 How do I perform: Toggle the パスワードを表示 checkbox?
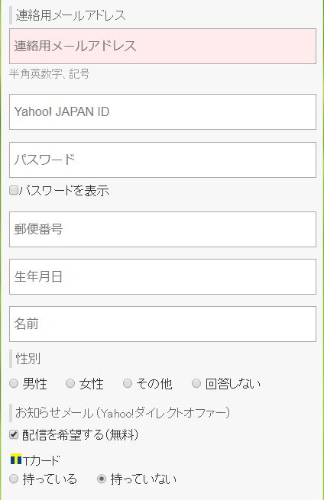14,191
